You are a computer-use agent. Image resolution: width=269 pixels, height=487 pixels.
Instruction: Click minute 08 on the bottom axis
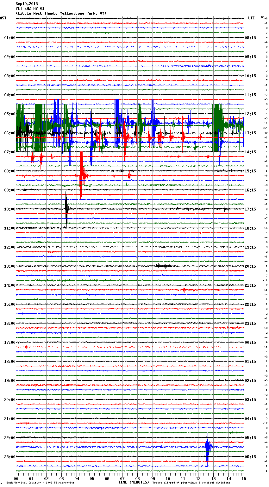click(x=137, y=478)
